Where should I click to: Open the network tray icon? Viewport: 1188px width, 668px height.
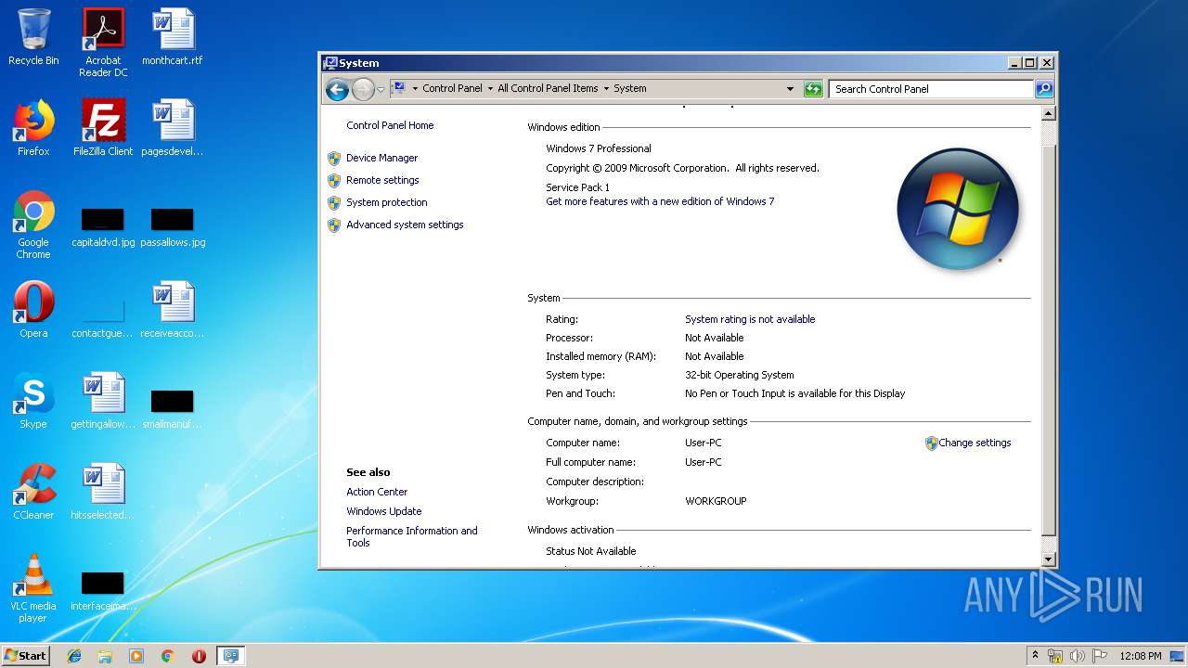click(x=1055, y=656)
